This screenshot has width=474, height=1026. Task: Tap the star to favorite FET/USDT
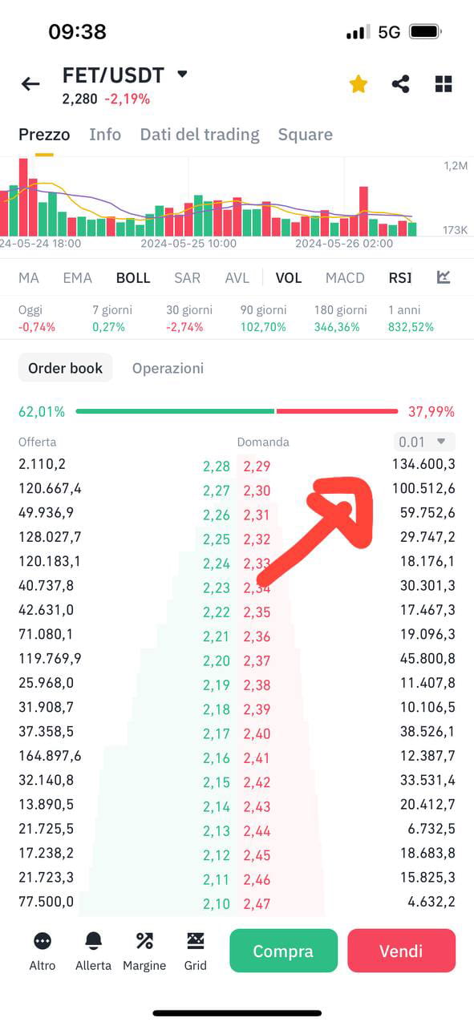click(x=358, y=83)
